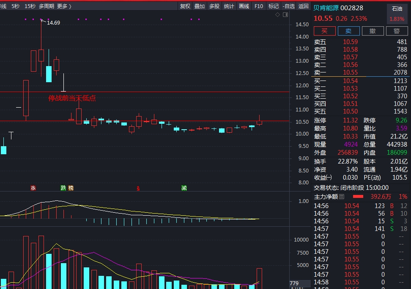Click the 最高 value 10.80

click(351, 128)
